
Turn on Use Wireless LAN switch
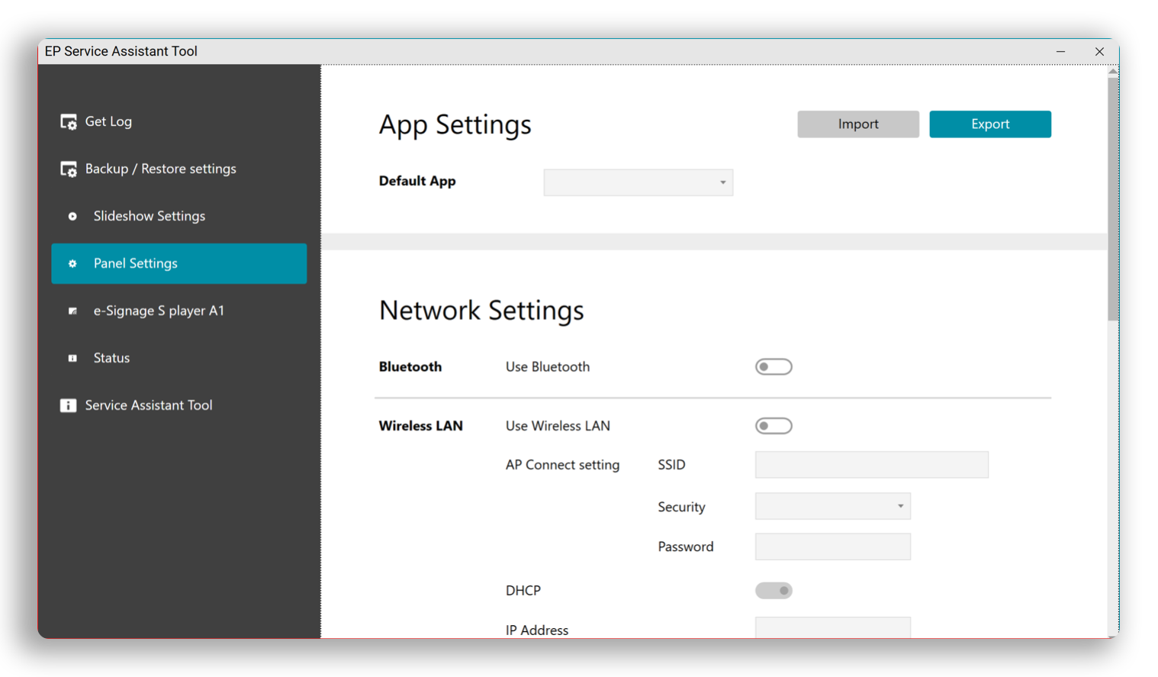tap(774, 426)
